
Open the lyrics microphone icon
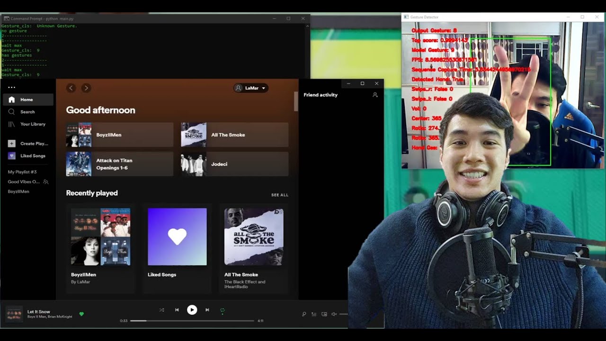tap(304, 314)
